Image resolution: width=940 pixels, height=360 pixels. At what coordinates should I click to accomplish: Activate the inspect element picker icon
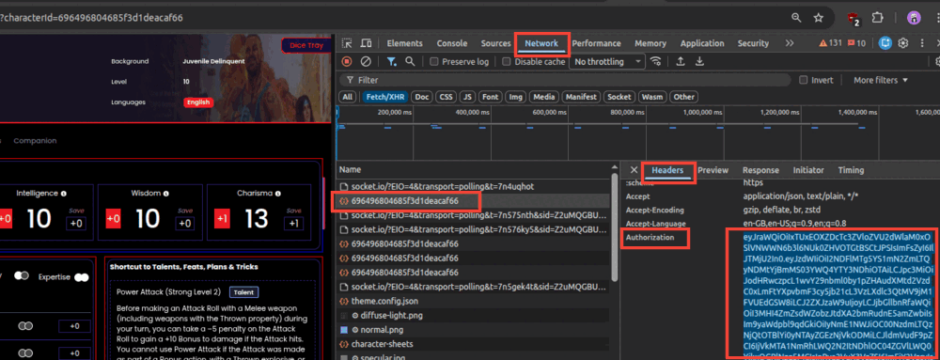(347, 43)
